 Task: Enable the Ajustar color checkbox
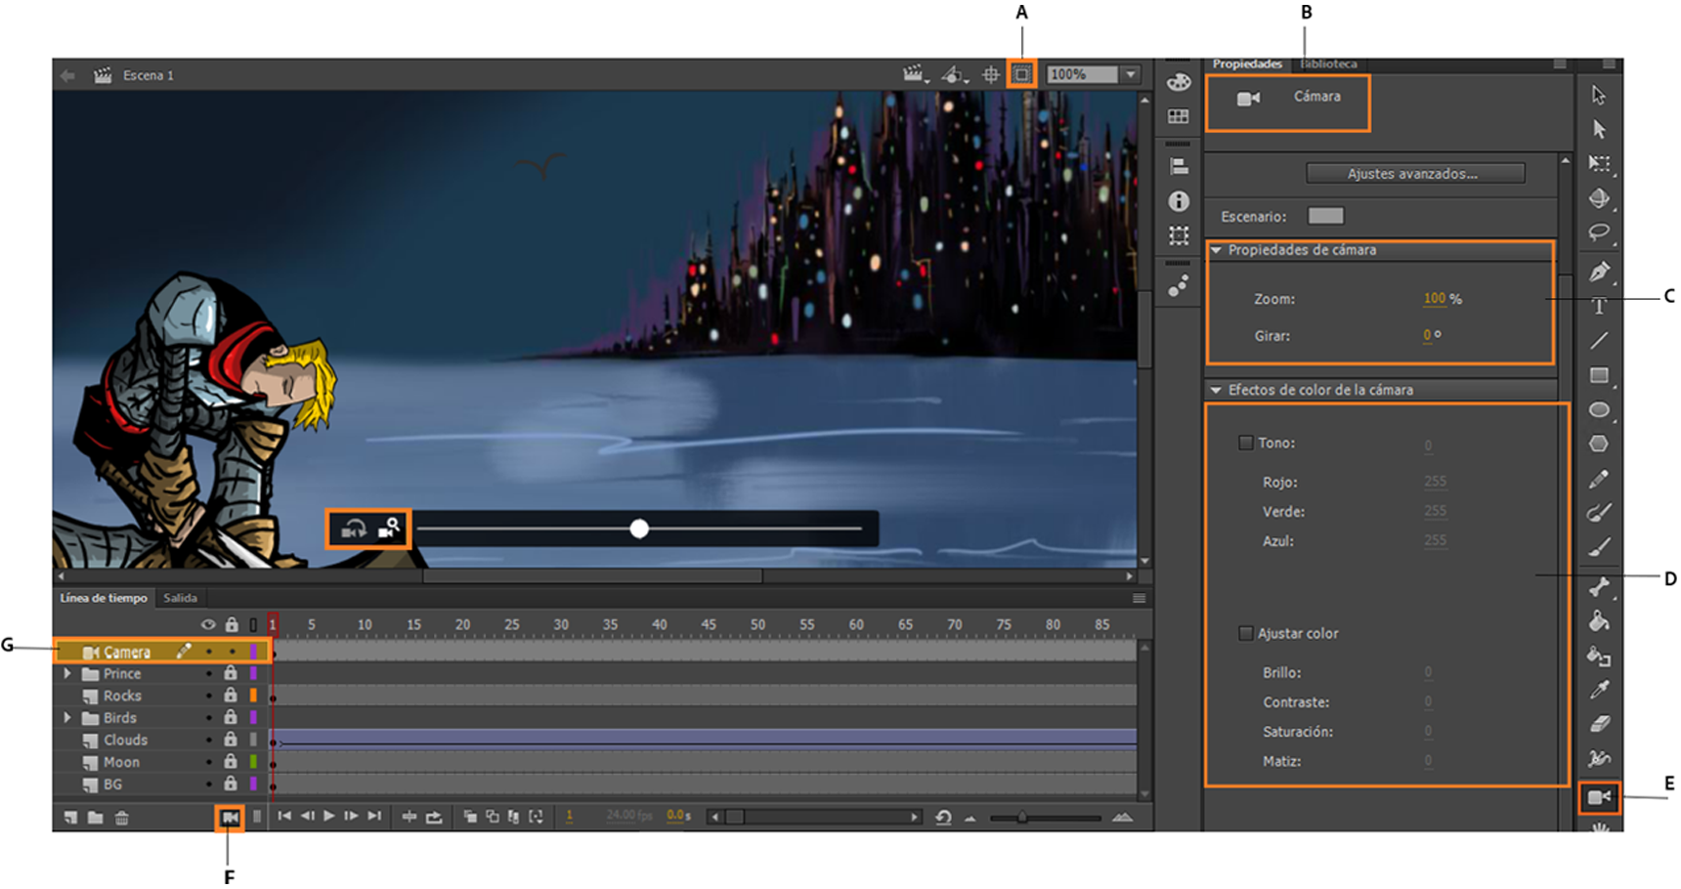click(x=1246, y=633)
